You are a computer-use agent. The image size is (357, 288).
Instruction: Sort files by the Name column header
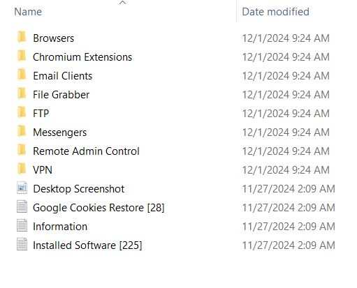tap(28, 12)
